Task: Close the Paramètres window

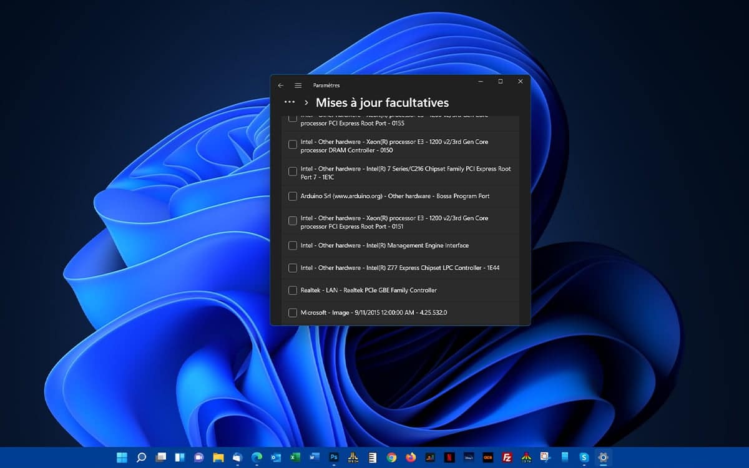Action: click(x=521, y=81)
